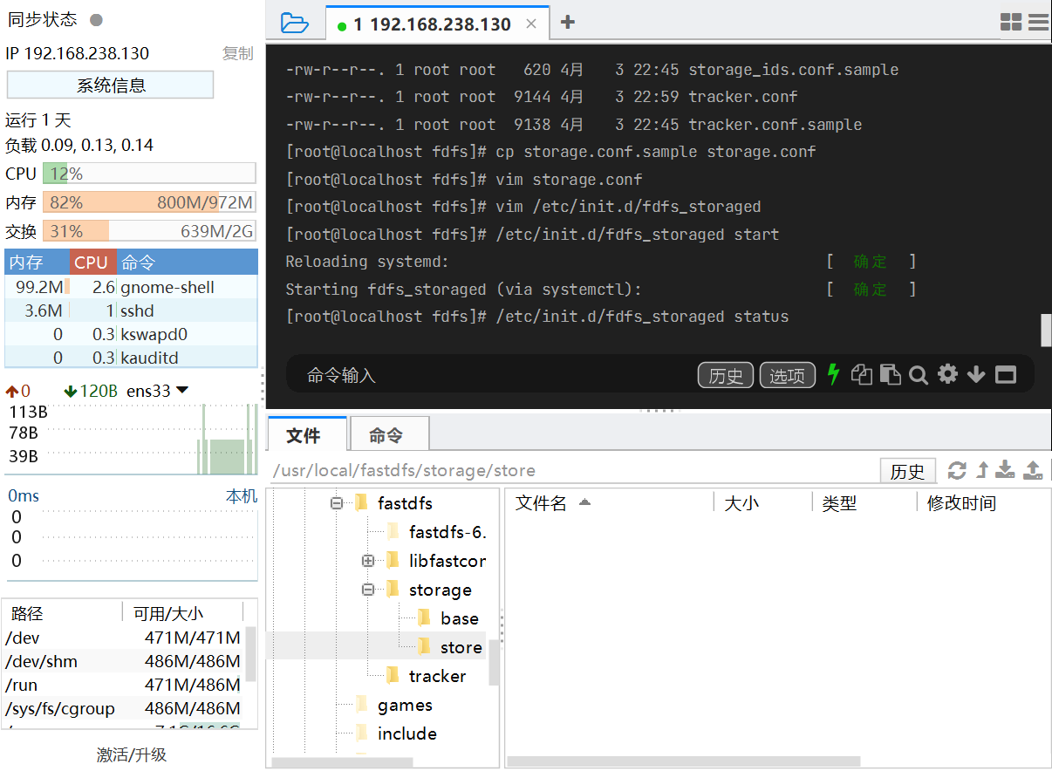The width and height of the screenshot is (1052, 771).
Task: Jump to terminal bottom with down arrow
Action: pos(976,375)
